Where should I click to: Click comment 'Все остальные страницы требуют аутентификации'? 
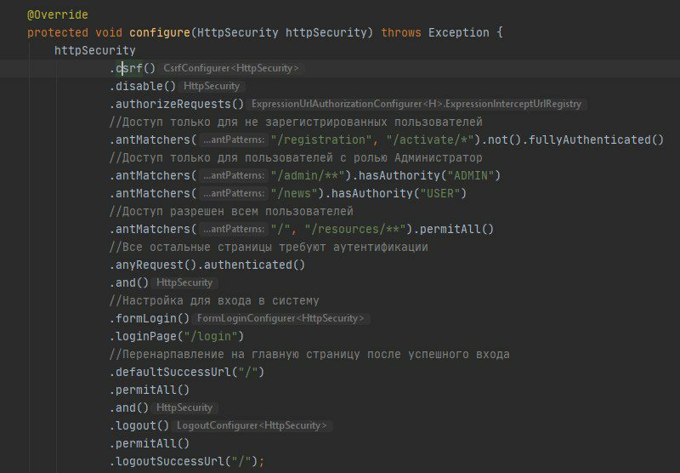tap(269, 247)
